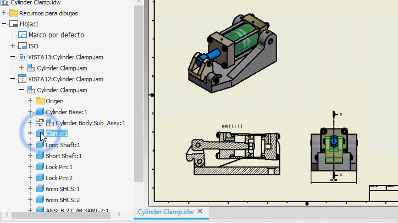Click the horizontal scrollbar thumb in browser

point(61,215)
